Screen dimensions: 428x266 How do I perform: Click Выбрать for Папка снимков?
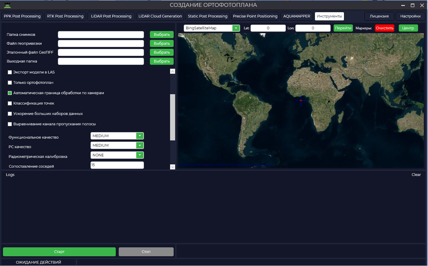tap(162, 35)
